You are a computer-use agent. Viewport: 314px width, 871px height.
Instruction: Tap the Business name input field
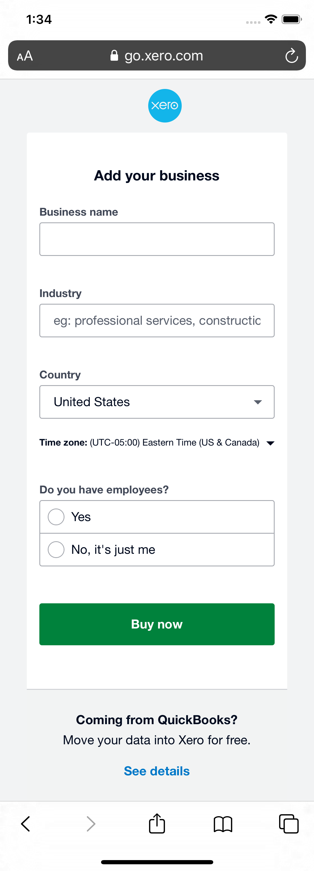[x=157, y=239]
